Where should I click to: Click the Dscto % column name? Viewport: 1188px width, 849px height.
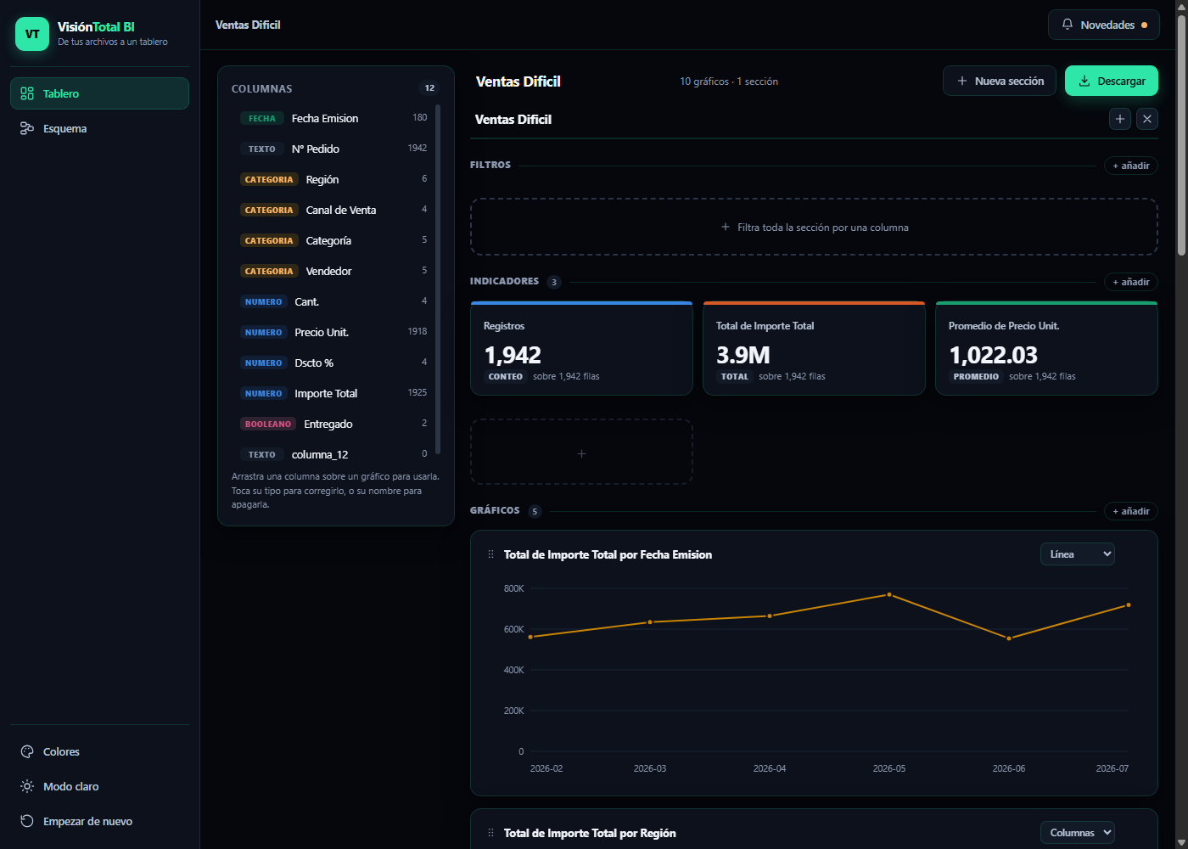[314, 363]
